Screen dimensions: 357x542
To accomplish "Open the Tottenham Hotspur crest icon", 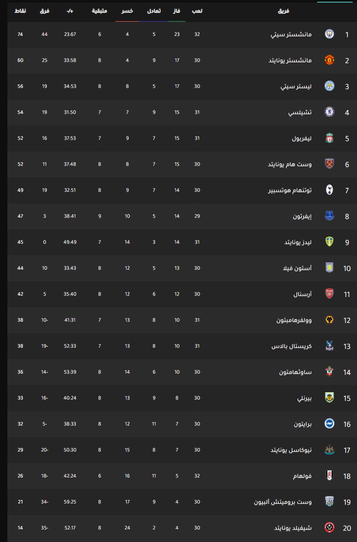I will click(330, 190).
